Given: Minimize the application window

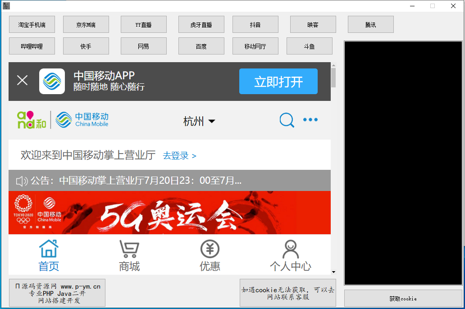Looking at the screenshot, I should coord(412,6).
